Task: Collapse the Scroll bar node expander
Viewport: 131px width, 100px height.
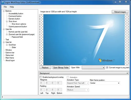Action: (7, 45)
